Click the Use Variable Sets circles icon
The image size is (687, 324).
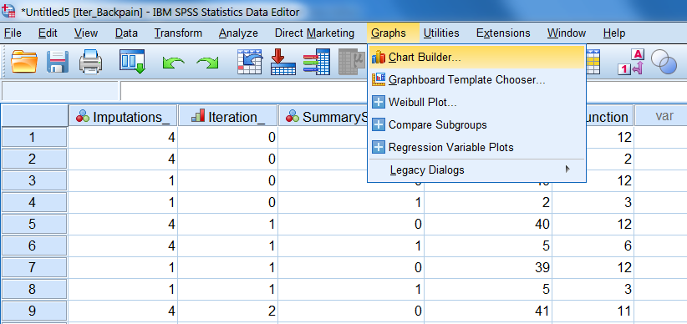[664, 61]
